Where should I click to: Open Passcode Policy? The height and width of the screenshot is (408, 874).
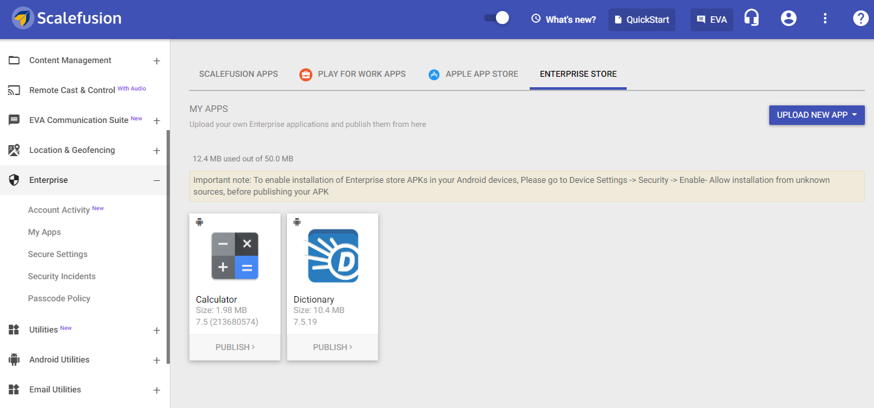point(59,299)
